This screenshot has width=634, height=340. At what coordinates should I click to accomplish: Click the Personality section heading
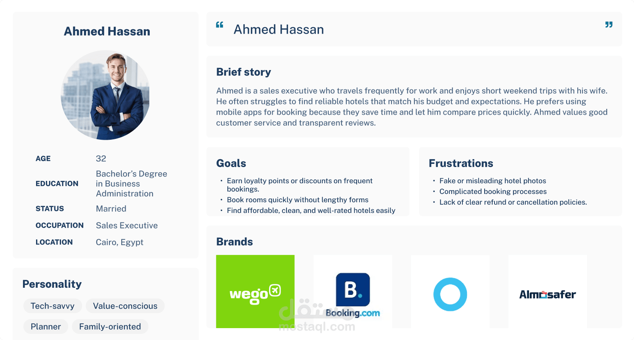click(x=52, y=284)
